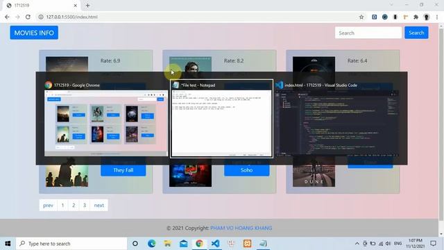Open the ENG language indicator
Viewport: 444px width, 250px height.
tap(398, 244)
